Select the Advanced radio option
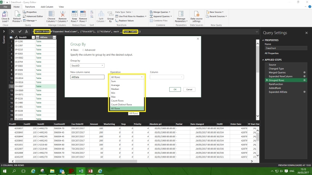Viewport: 312px width, 175px height. coord(83,50)
